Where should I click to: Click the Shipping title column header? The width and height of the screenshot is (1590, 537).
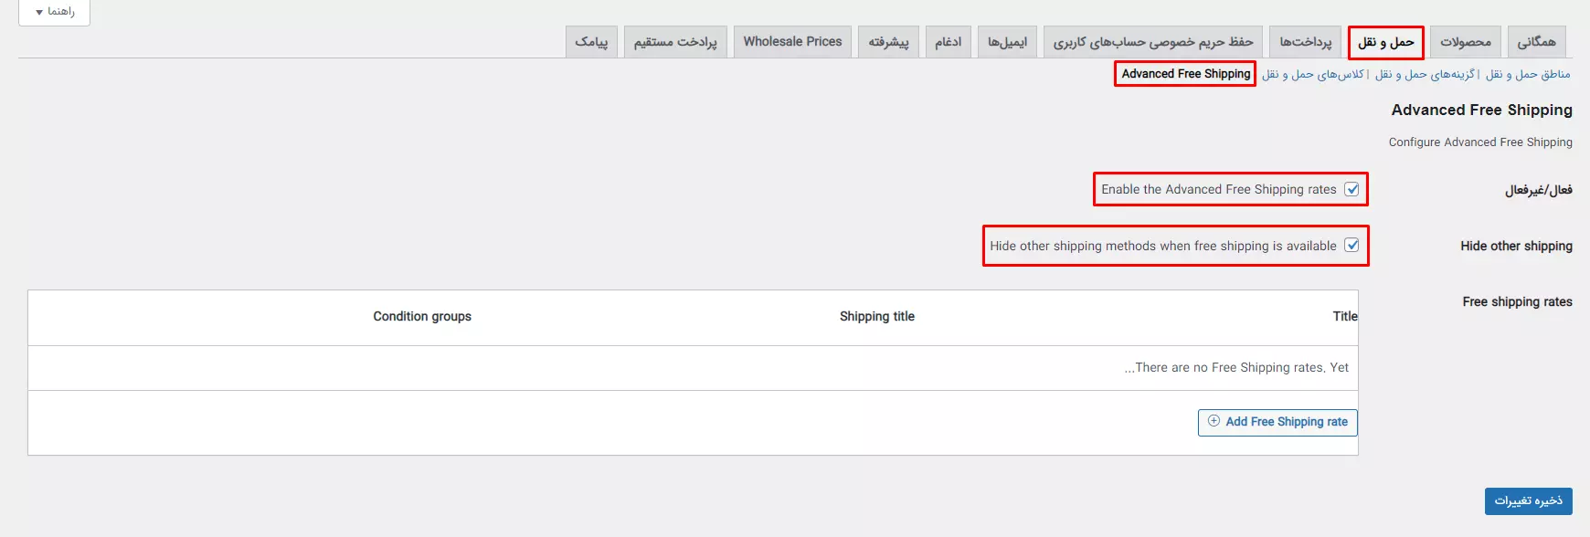(877, 316)
